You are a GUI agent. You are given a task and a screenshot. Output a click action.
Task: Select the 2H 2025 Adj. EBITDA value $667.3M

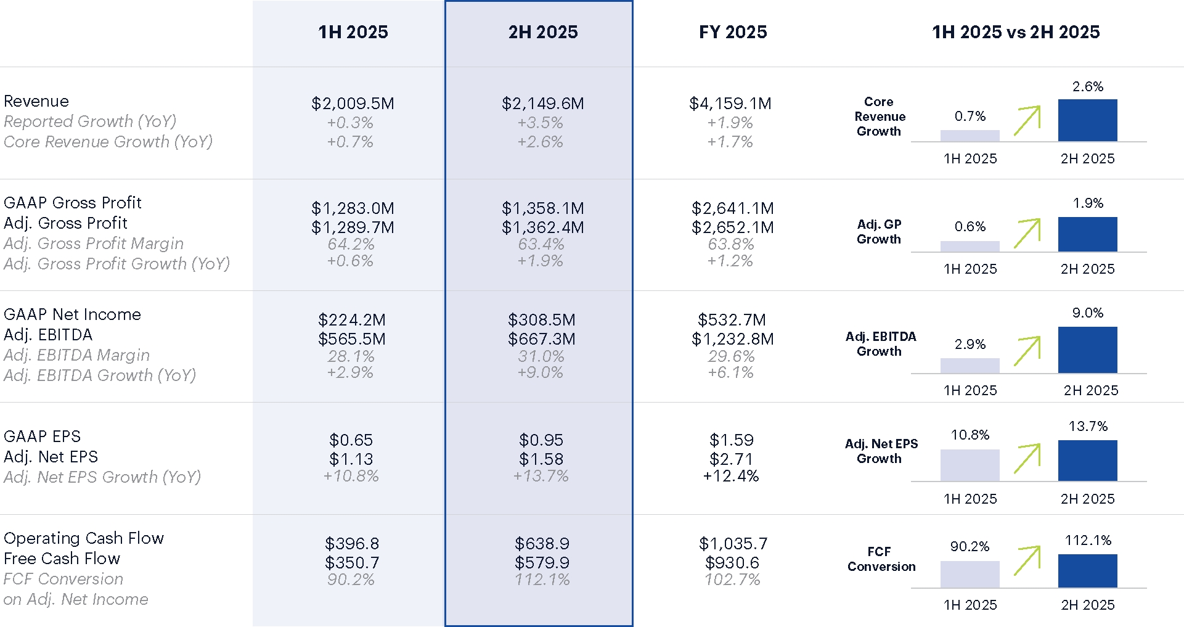tap(542, 339)
